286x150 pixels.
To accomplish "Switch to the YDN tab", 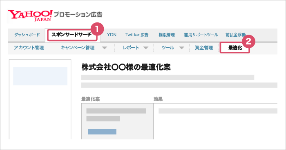I will 112,35.
